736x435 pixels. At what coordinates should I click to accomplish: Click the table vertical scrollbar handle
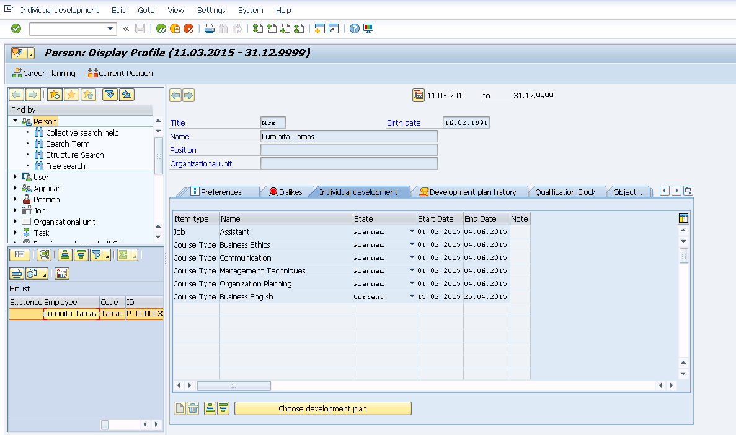point(683,256)
